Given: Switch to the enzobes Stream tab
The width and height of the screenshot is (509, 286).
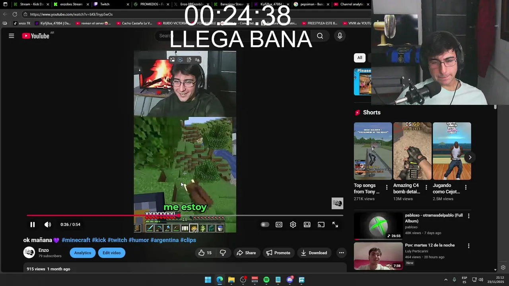Looking at the screenshot, I should click(71, 4).
